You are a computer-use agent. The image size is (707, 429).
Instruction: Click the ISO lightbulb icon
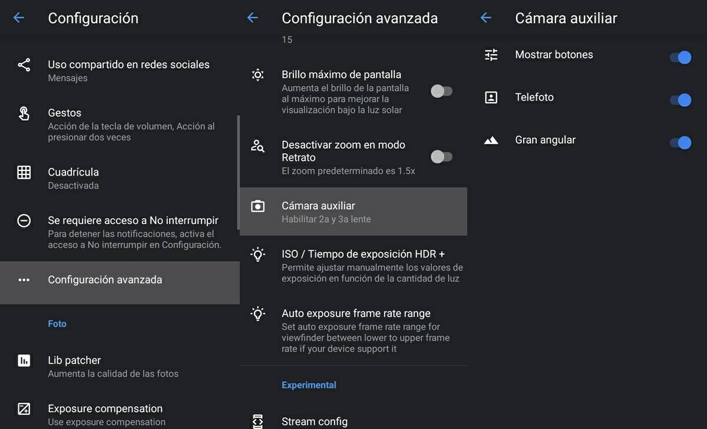257,254
